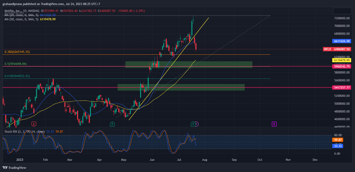The height and width of the screenshot is (172, 355).
Task: Click the blue 6611626.58 MA price label
Action: [x=341, y=41]
